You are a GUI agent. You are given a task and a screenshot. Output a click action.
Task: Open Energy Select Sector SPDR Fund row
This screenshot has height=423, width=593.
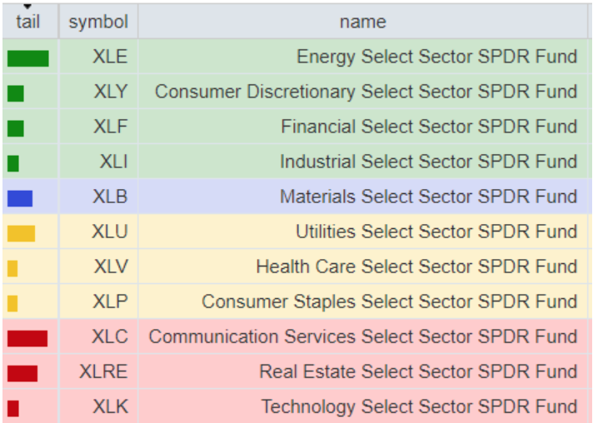(436, 57)
